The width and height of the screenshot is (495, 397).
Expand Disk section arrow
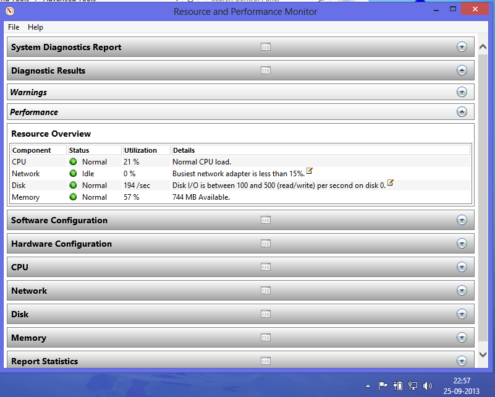(x=462, y=314)
